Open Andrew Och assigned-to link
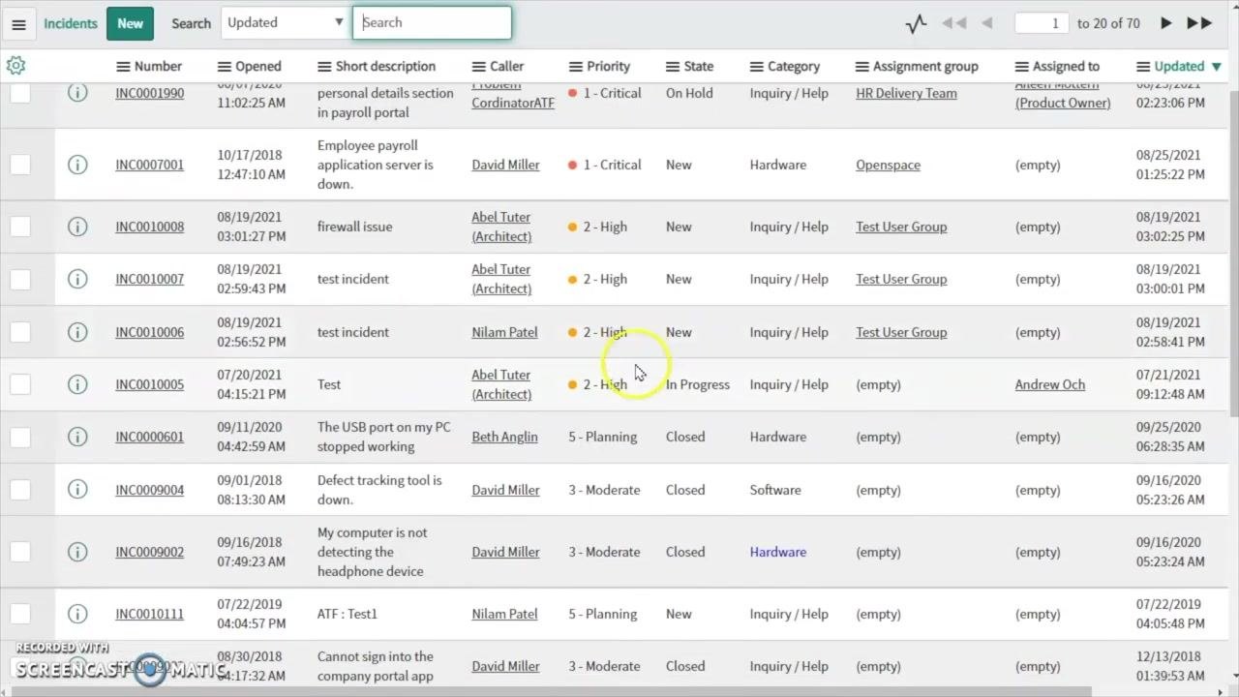The image size is (1239, 697). (1049, 384)
